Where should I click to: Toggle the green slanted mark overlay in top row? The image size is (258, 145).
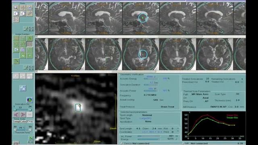[29, 38]
